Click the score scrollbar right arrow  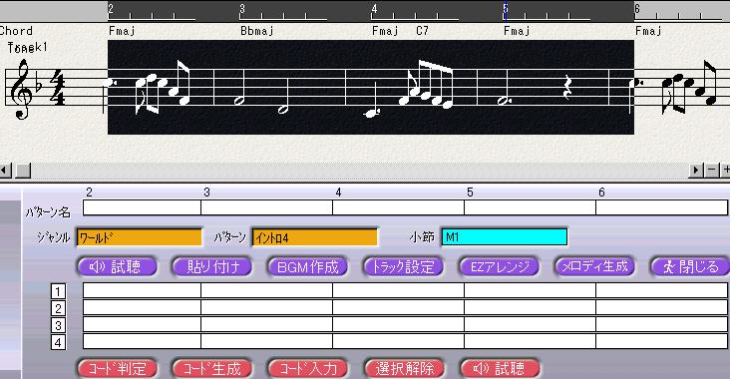coord(695,170)
